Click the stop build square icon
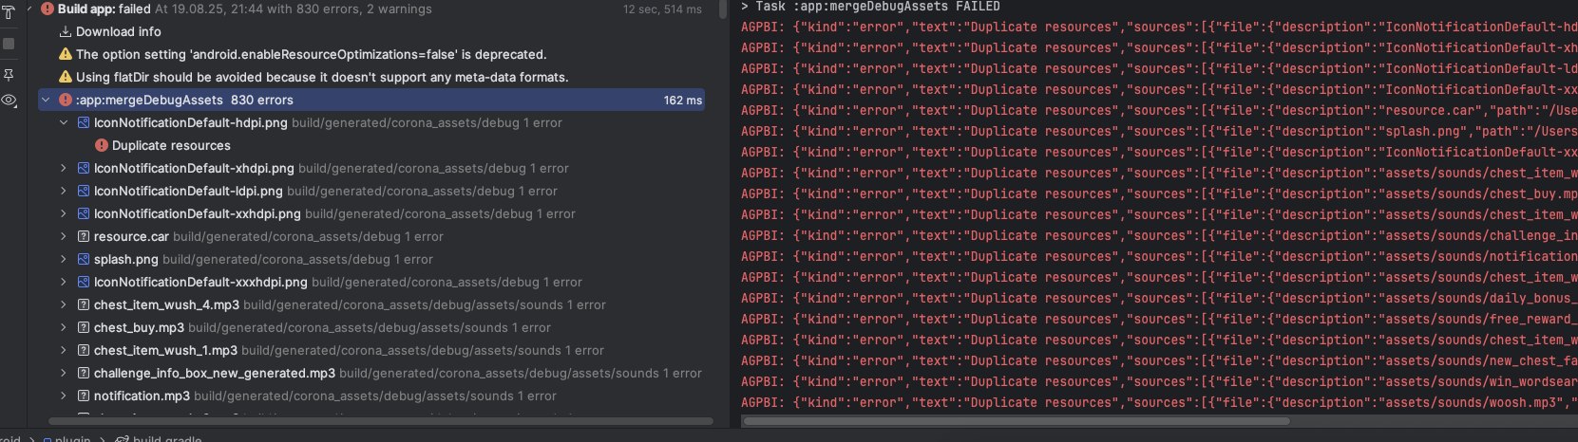 9,44
